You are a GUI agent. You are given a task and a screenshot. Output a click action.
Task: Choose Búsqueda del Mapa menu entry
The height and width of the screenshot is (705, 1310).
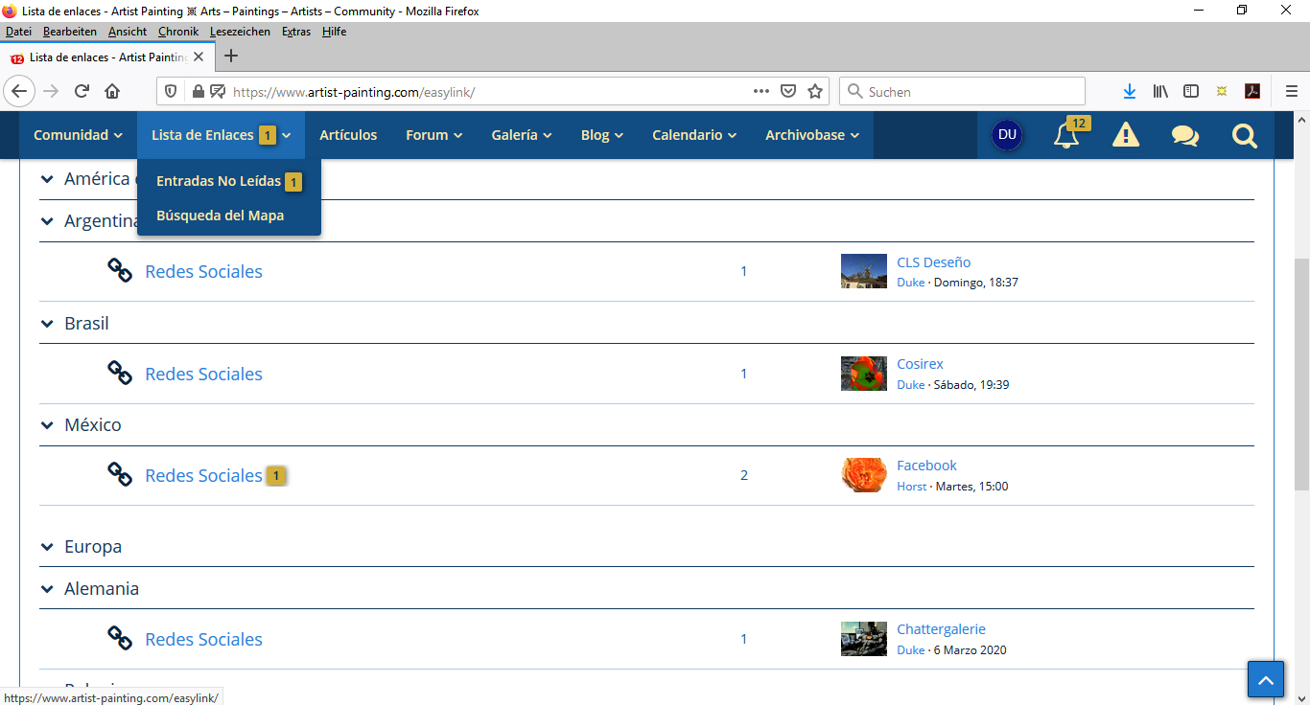coord(220,216)
